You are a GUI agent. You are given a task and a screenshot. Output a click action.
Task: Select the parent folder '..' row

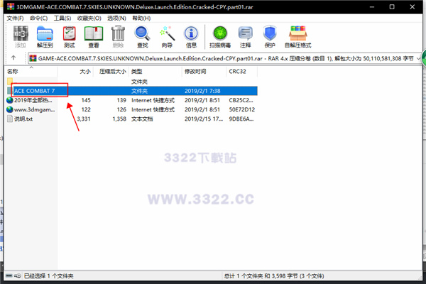click(x=131, y=82)
